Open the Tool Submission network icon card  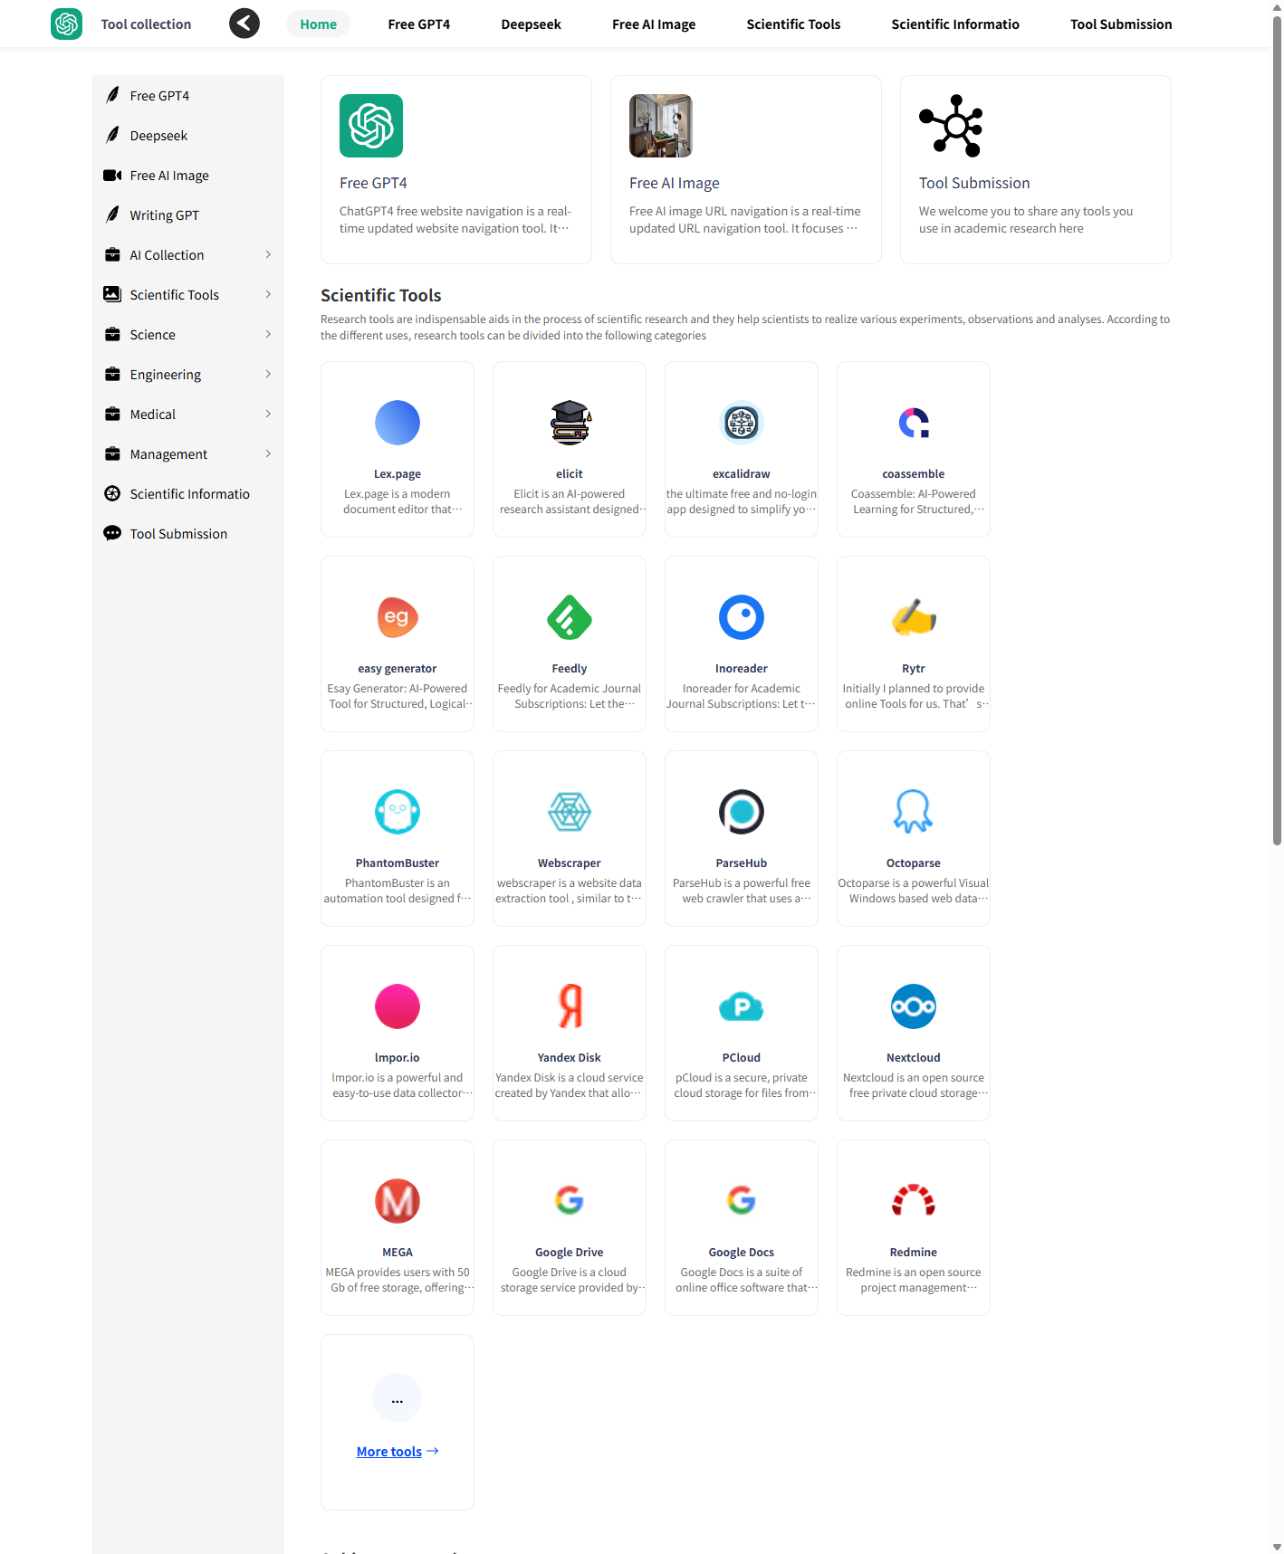(951, 126)
